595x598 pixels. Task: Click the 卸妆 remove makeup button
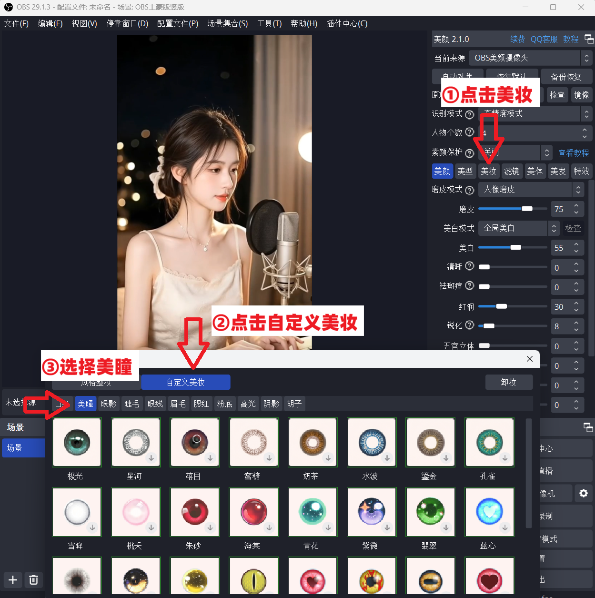(x=509, y=382)
